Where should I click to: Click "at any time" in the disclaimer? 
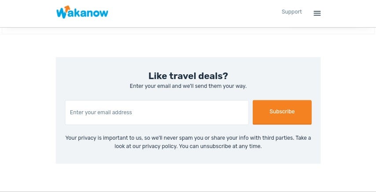click(x=250, y=146)
